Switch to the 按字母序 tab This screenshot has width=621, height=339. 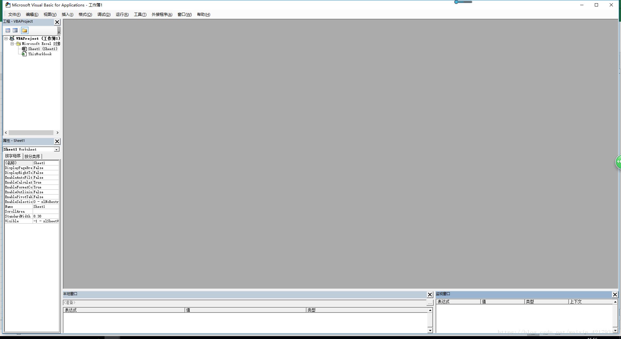click(x=13, y=156)
